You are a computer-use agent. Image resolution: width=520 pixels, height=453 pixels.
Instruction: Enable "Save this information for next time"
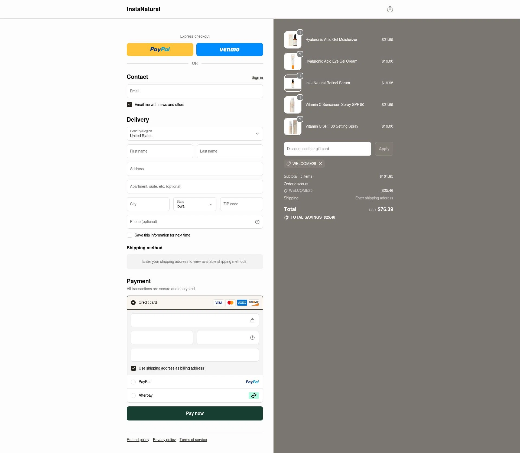129,235
